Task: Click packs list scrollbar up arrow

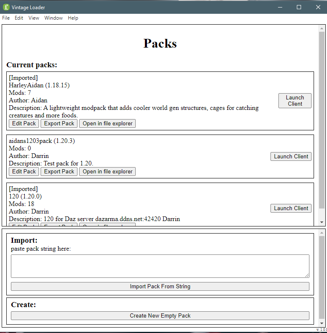Action: pos(322,28)
